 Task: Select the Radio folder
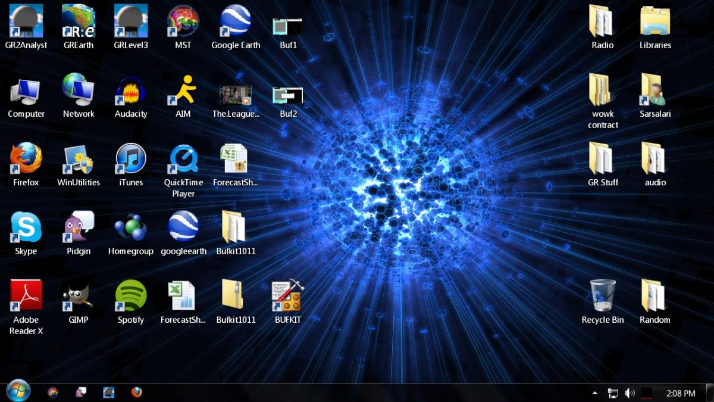coord(603,27)
